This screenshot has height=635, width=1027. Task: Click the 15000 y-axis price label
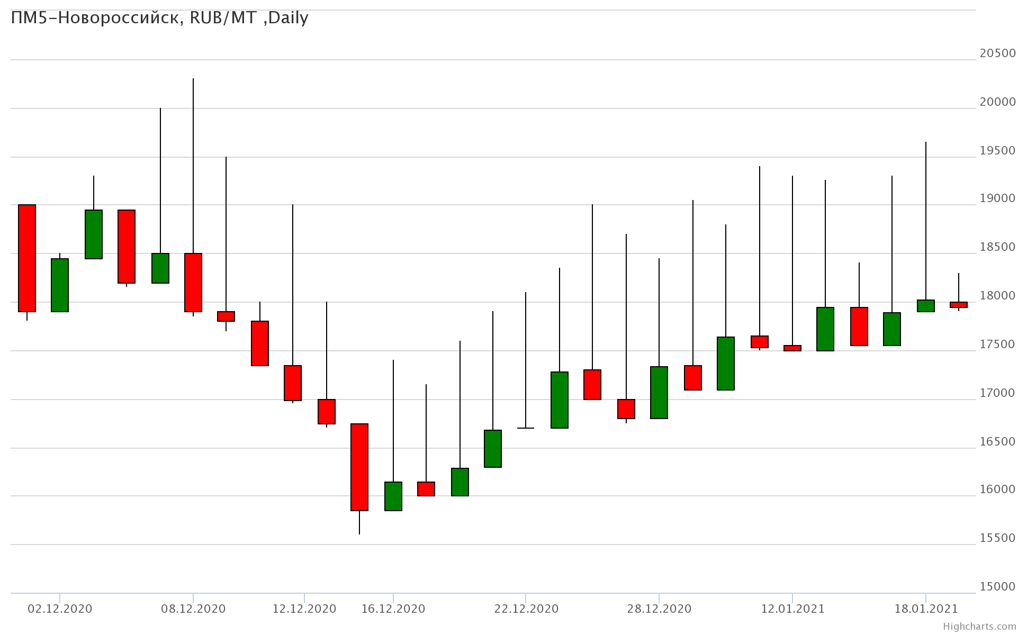pyautogui.click(x=997, y=587)
